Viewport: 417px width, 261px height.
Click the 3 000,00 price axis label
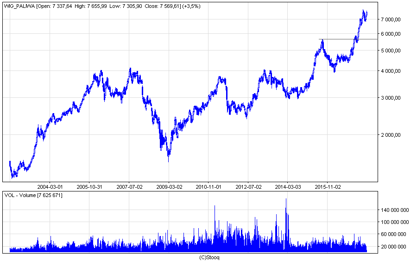pyautogui.click(x=391, y=98)
